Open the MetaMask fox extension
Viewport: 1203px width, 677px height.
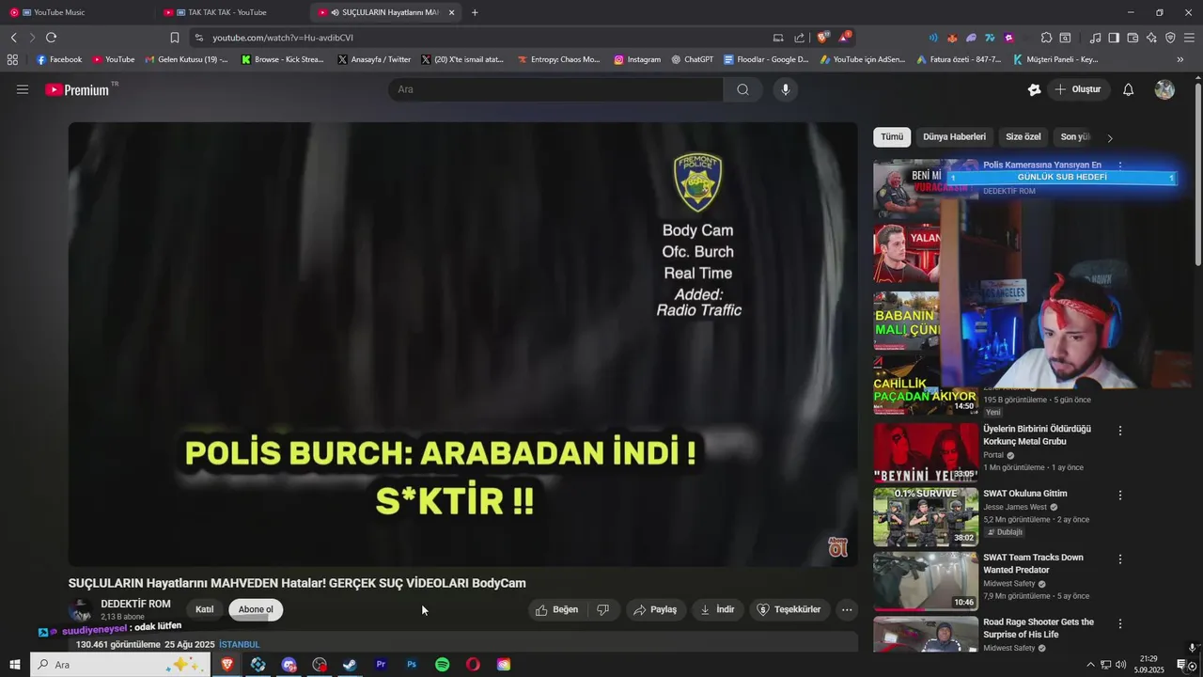coord(952,38)
